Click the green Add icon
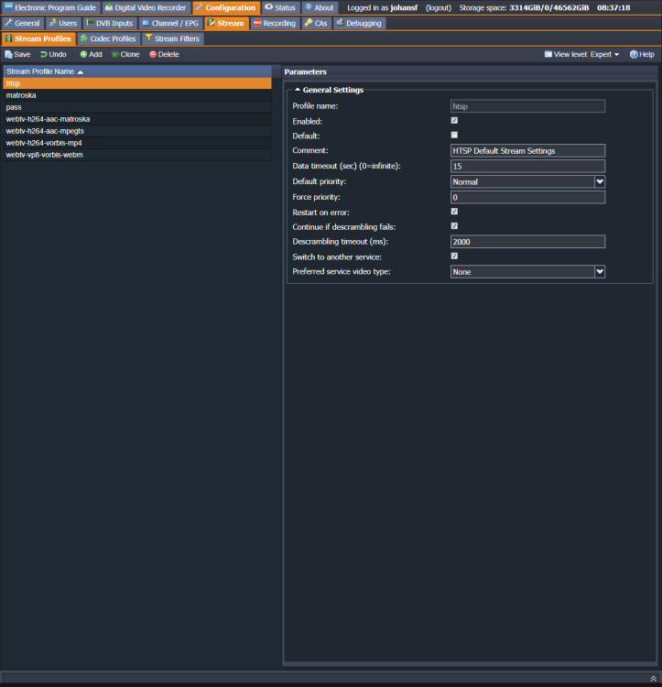The image size is (662, 687). point(83,54)
